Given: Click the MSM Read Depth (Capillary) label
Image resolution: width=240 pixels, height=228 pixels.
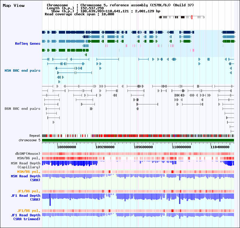Looking at the screenshot, I should 25,165.
